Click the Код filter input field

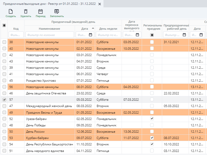point(16,35)
